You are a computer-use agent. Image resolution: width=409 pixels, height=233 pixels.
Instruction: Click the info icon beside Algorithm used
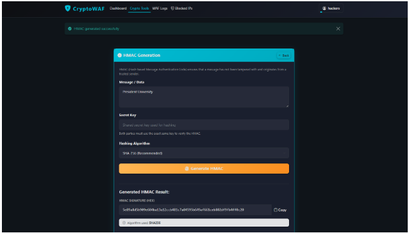124,223
